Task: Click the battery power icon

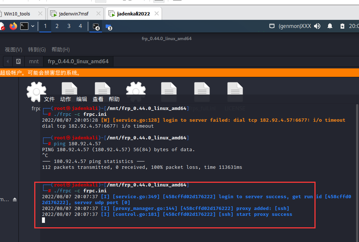Action: (342, 26)
